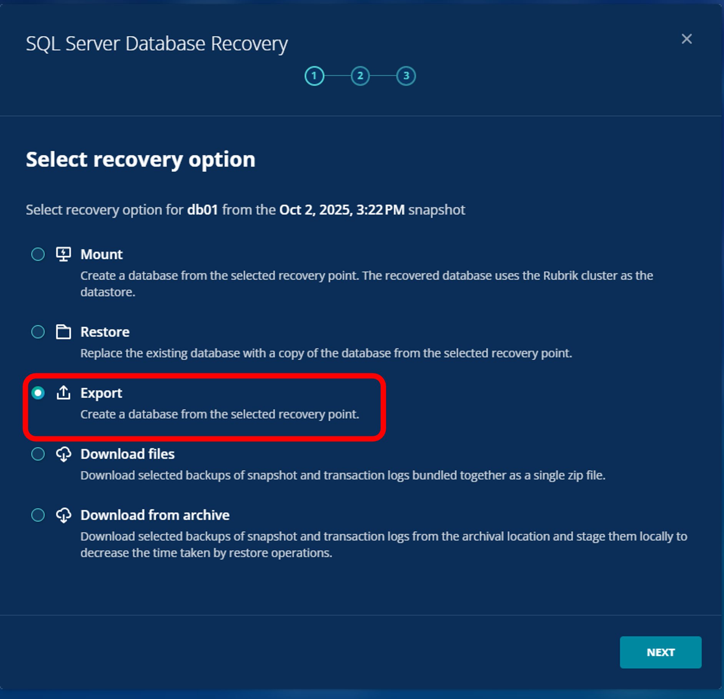724x699 pixels.
Task: Click the Mount option label
Action: click(102, 254)
